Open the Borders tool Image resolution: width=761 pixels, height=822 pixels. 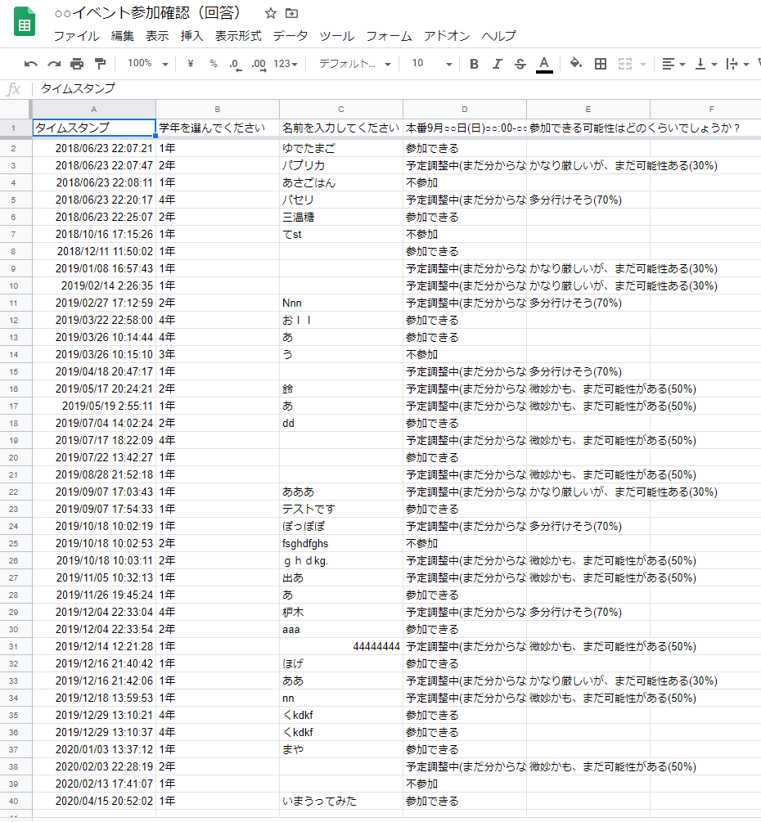(601, 64)
